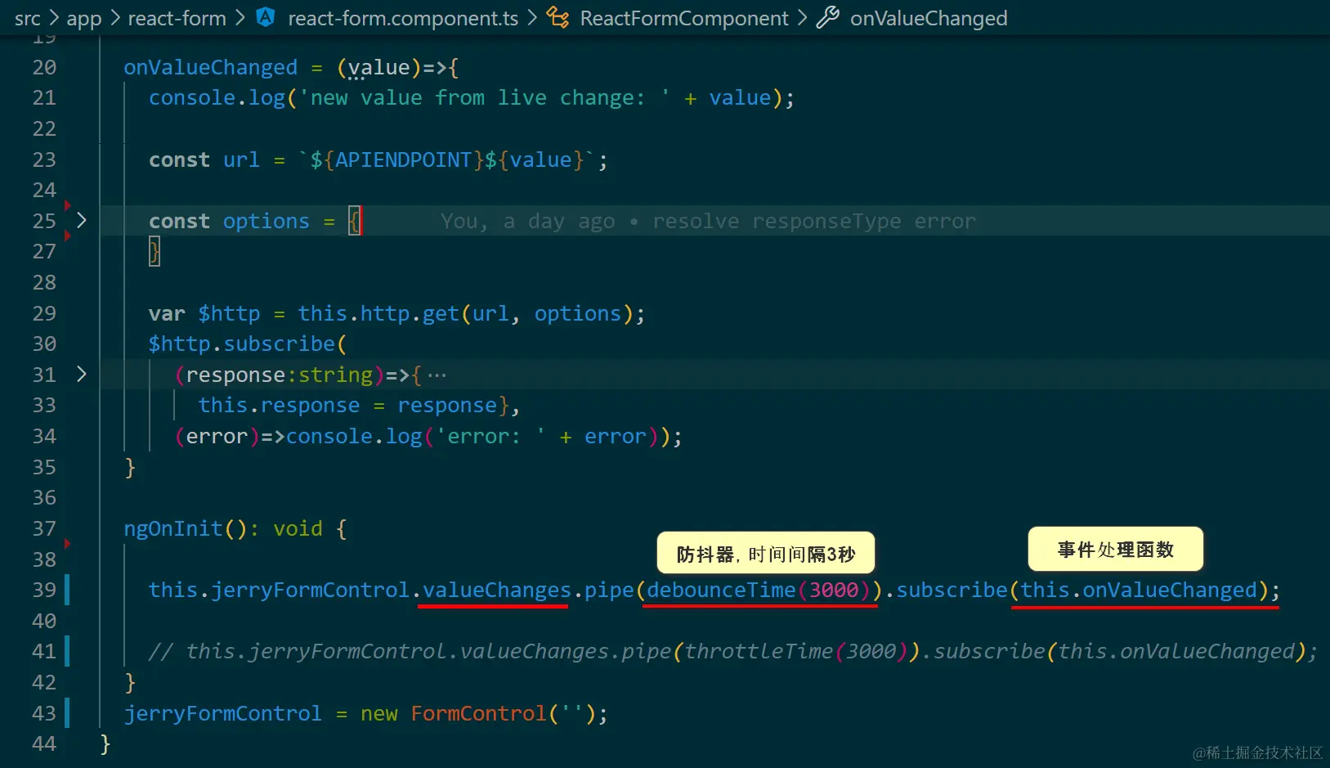The image size is (1330, 768).
Task: Click 'get' in this.http.get call
Action: pyautogui.click(x=441, y=313)
